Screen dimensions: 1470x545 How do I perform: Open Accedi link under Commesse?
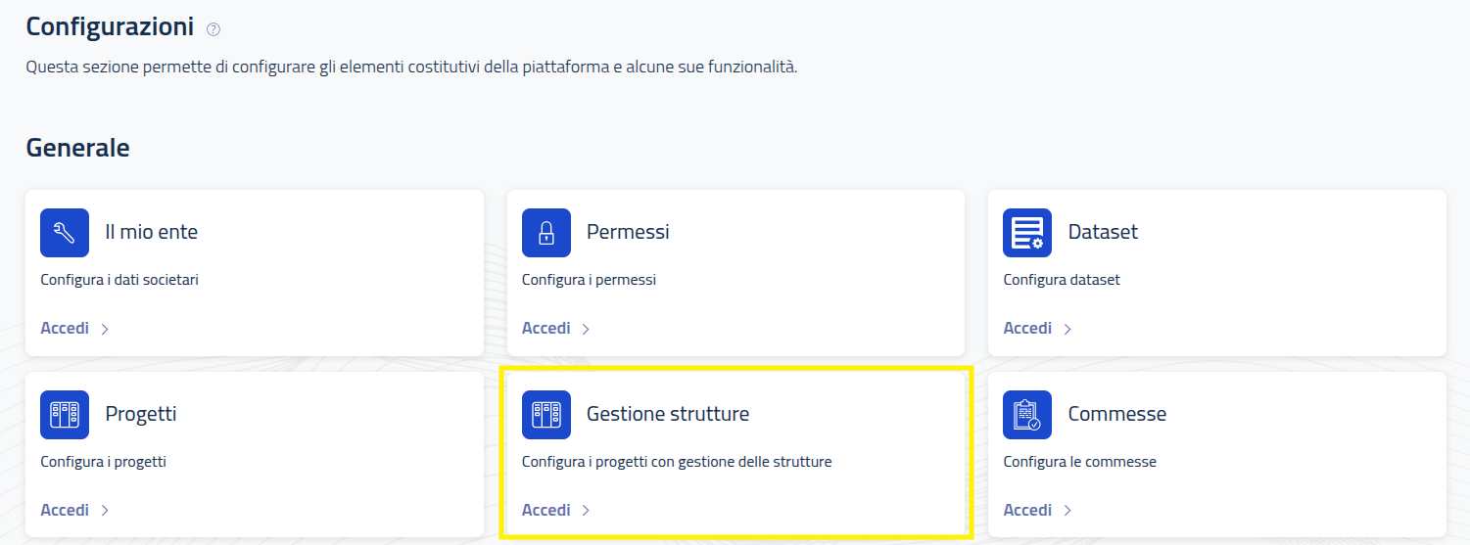coord(1037,510)
